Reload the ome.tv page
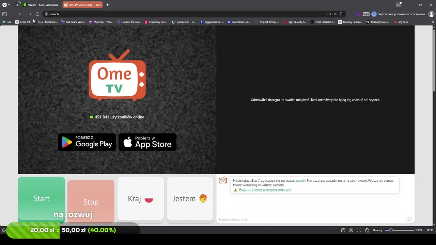 (x=37, y=14)
